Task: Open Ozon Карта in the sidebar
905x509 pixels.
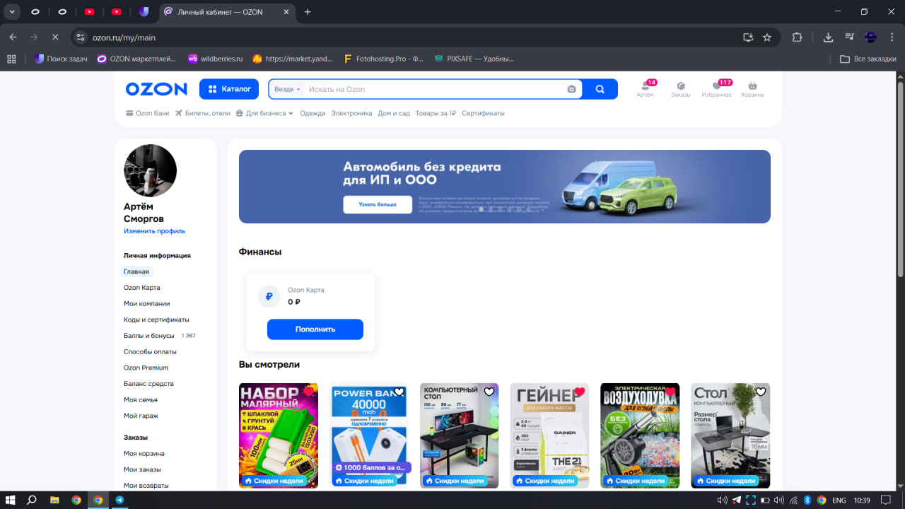Action: pos(142,288)
